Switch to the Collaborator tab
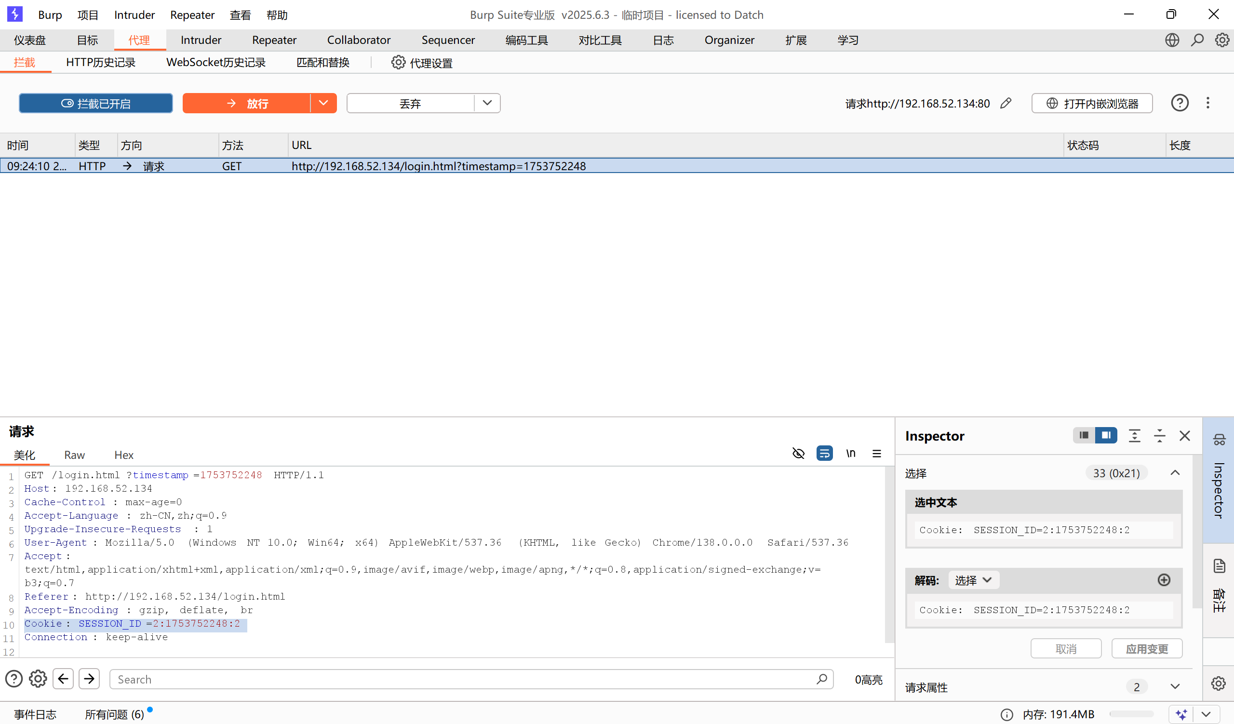The height and width of the screenshot is (724, 1234). pos(359,40)
